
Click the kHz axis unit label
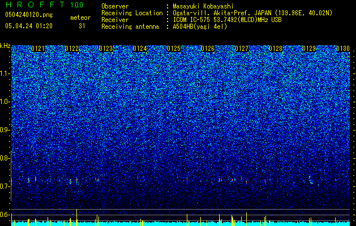point(5,46)
